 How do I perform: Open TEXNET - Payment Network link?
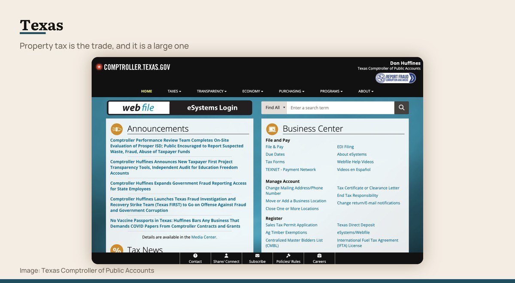[x=291, y=170]
